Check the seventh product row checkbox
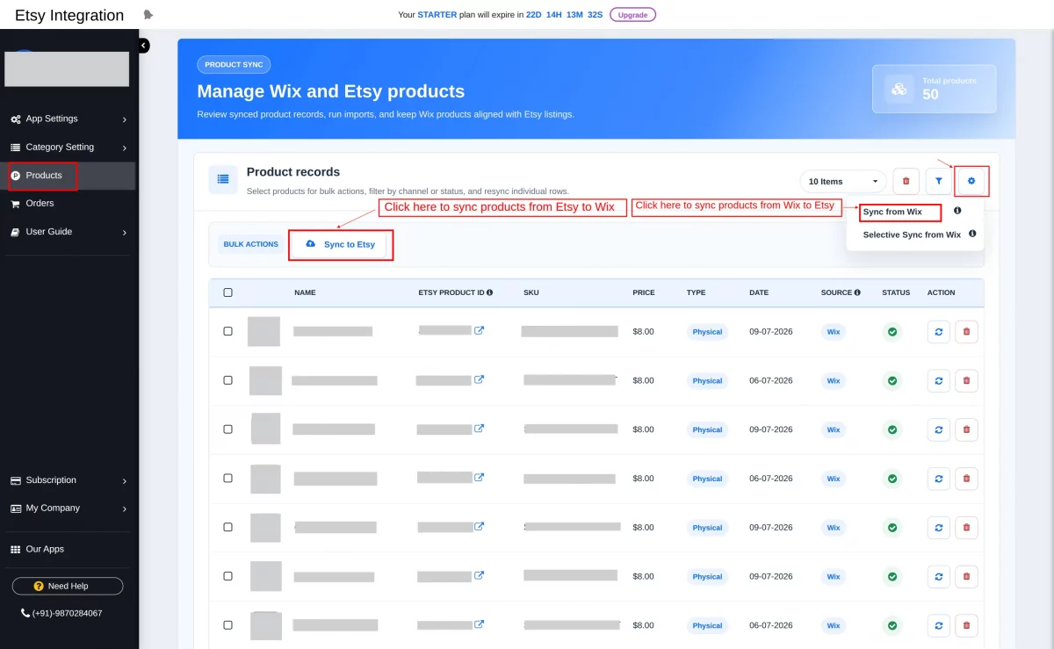The width and height of the screenshot is (1054, 649). (228, 625)
